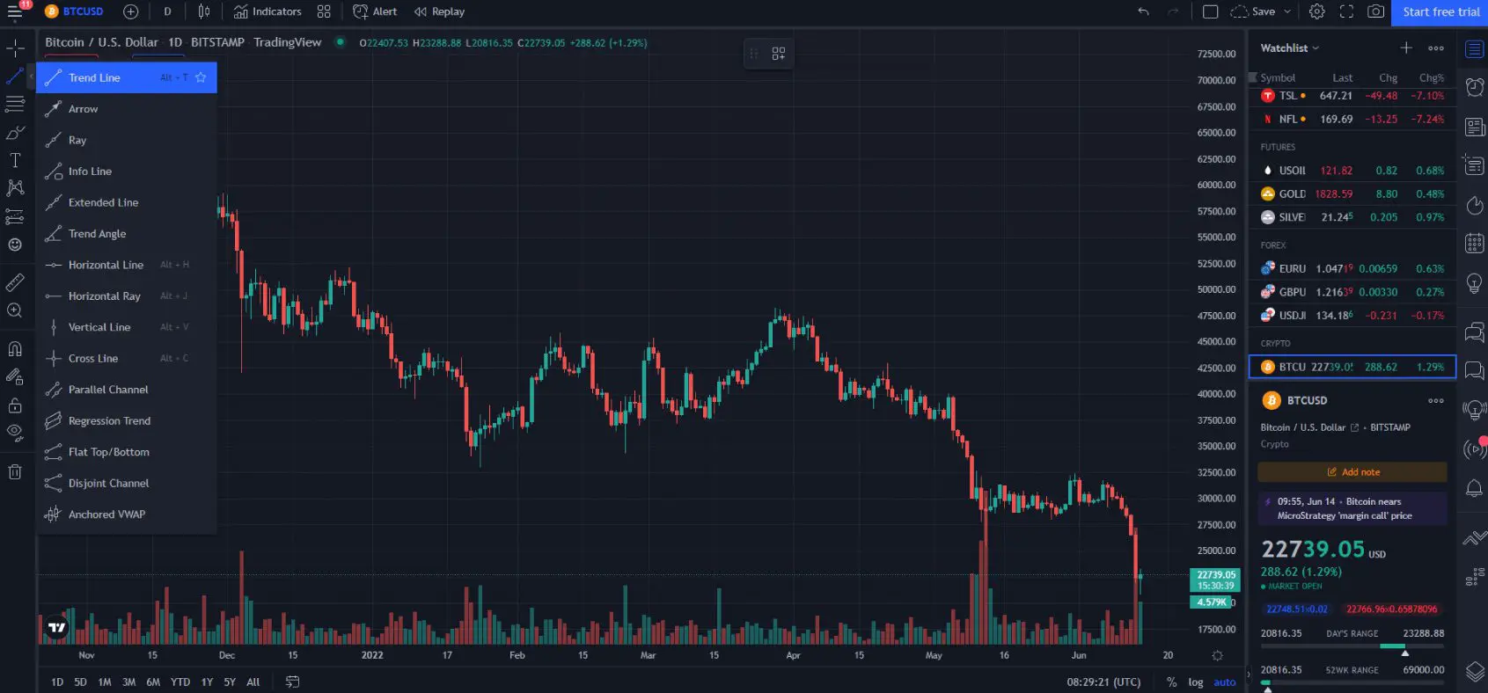Take a chart snapshot with camera icon
This screenshot has width=1488, height=693.
click(1376, 11)
